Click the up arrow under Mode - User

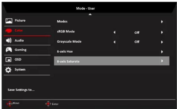[x=90, y=14]
